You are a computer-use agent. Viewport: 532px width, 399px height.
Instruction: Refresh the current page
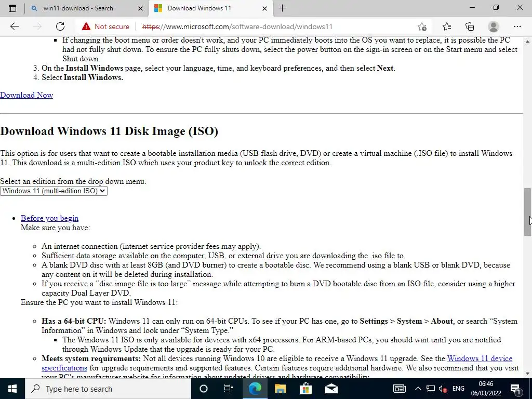(x=60, y=26)
